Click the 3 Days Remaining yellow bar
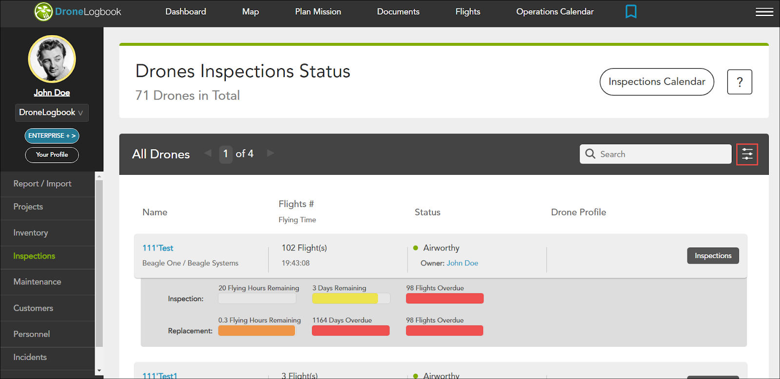This screenshot has width=780, height=379. tap(351, 298)
